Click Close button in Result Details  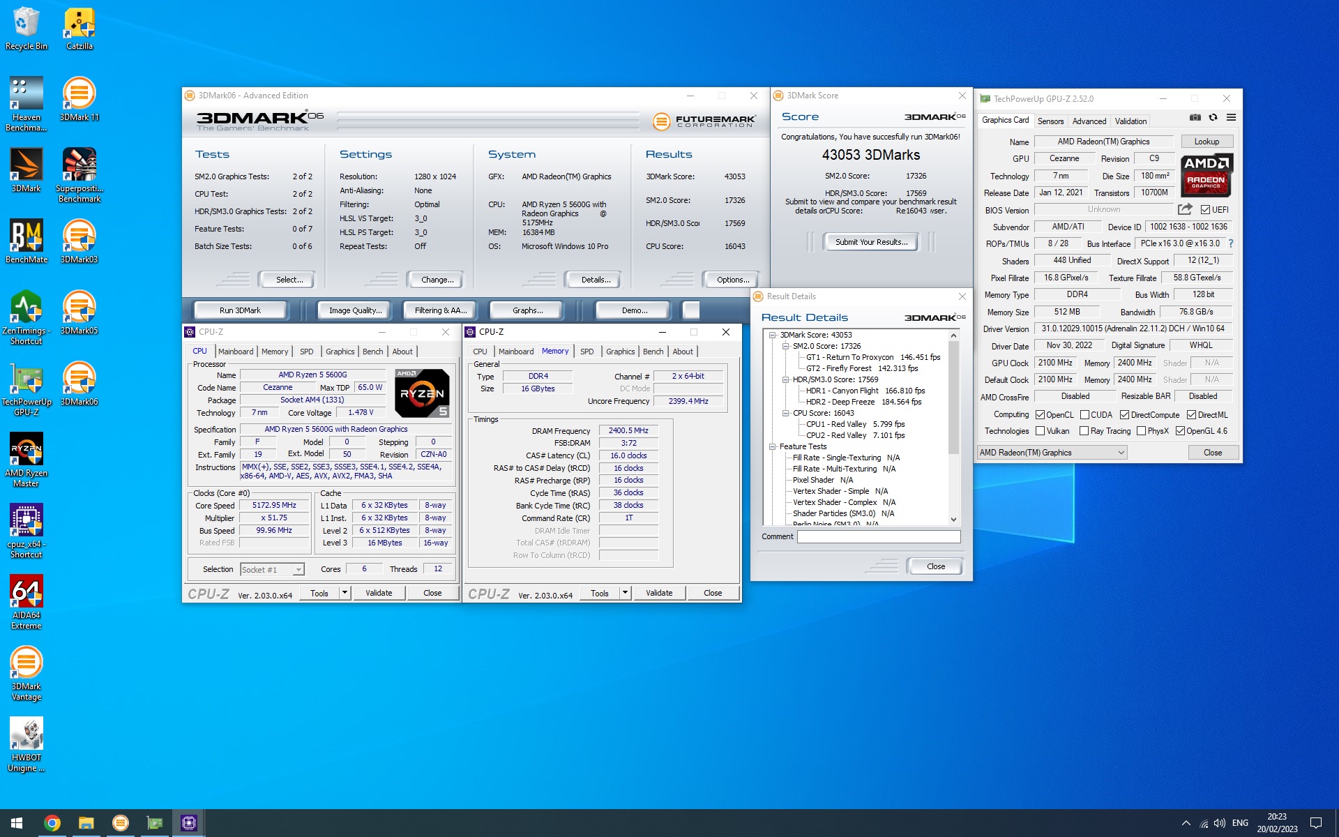(936, 566)
